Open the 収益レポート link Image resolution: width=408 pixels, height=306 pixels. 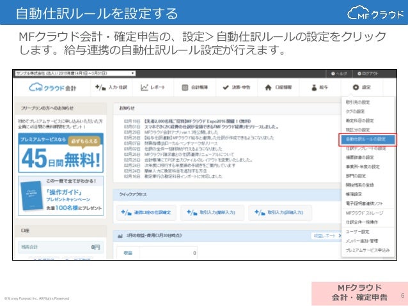tap(327, 236)
